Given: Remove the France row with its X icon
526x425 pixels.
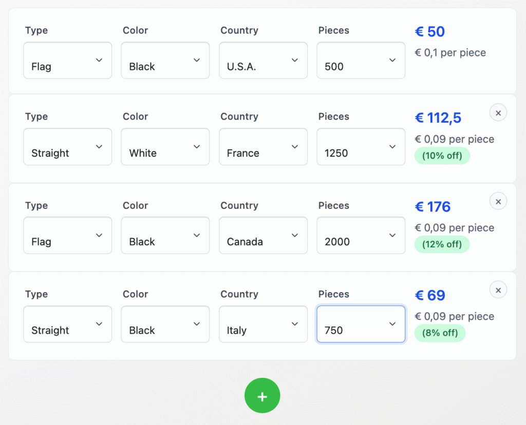Looking at the screenshot, I should (498, 112).
